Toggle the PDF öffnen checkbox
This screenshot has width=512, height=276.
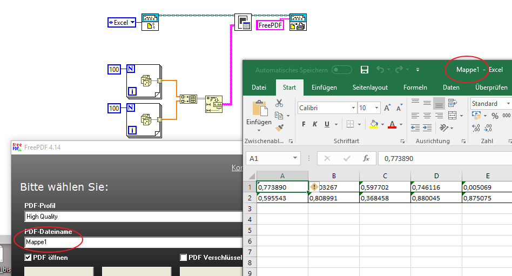(28, 258)
